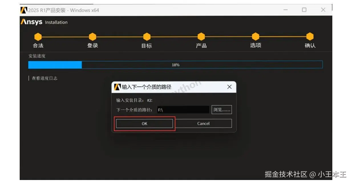Click the F:\ media path input field
This screenshot has height=184, width=352.
pos(183,109)
